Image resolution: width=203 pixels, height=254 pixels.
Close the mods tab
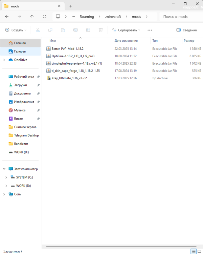[59, 6]
